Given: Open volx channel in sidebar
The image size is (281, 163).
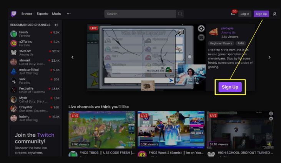Looking at the screenshot, I should (x=35, y=81).
